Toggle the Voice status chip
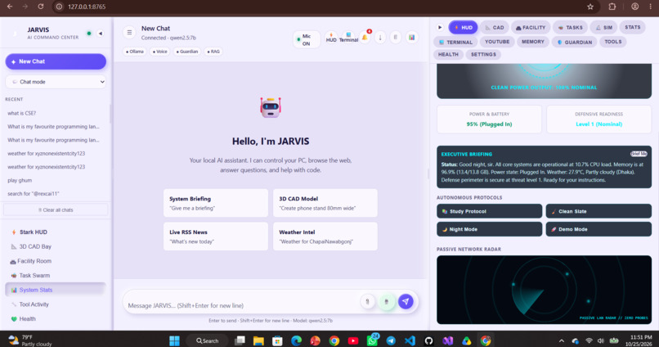 tap(160, 52)
